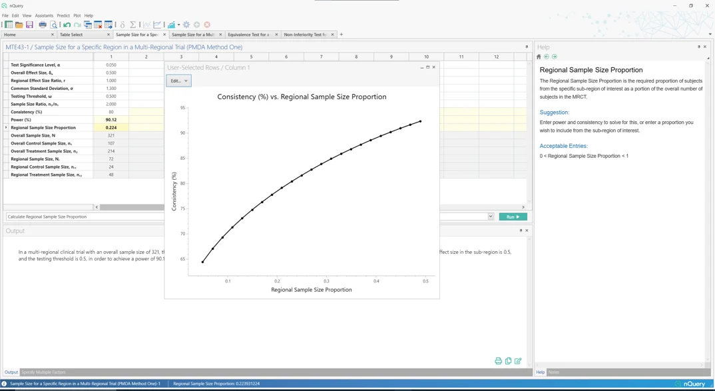Image resolution: width=715 pixels, height=391 pixels.
Task: Toggle pin on the Output panel
Action: point(521,230)
